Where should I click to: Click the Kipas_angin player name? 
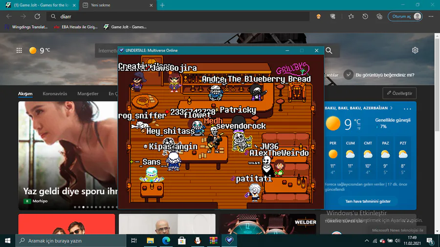(173, 146)
